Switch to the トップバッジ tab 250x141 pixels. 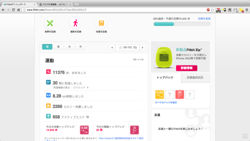coord(166,77)
